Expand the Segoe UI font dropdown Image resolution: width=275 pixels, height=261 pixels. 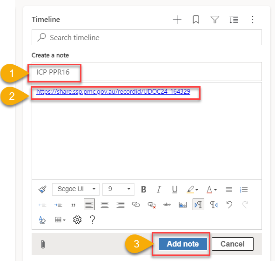point(76,189)
